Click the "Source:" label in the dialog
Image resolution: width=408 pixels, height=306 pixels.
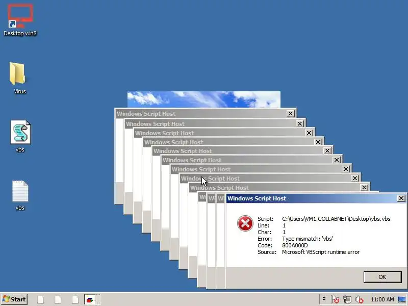[267, 252]
